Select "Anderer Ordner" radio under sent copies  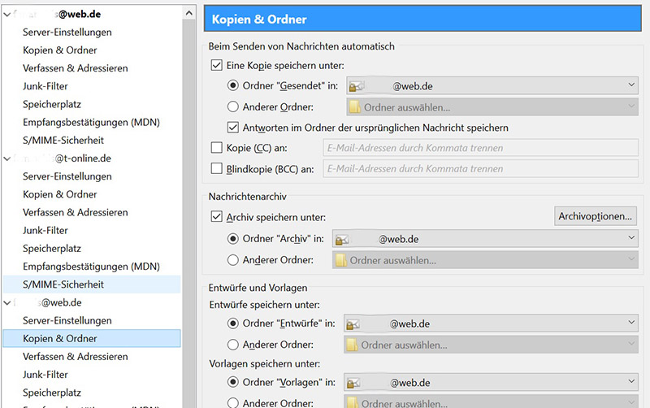point(233,106)
